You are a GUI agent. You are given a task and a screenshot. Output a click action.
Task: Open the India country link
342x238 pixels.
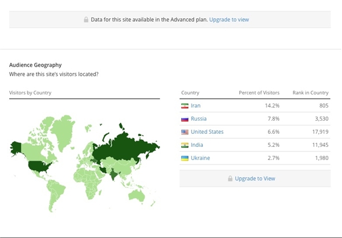tap(197, 145)
